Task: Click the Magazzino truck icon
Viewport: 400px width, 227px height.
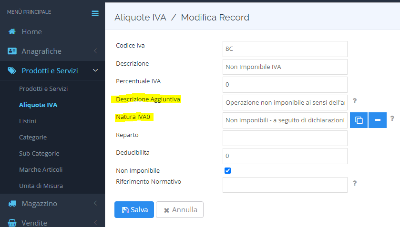Action: [x=12, y=204]
